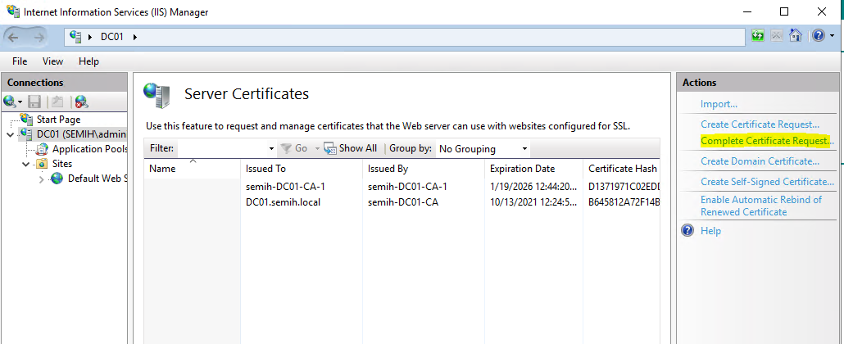Collapse the DC01 server node
Viewport: 844px width, 344px height.
10,134
